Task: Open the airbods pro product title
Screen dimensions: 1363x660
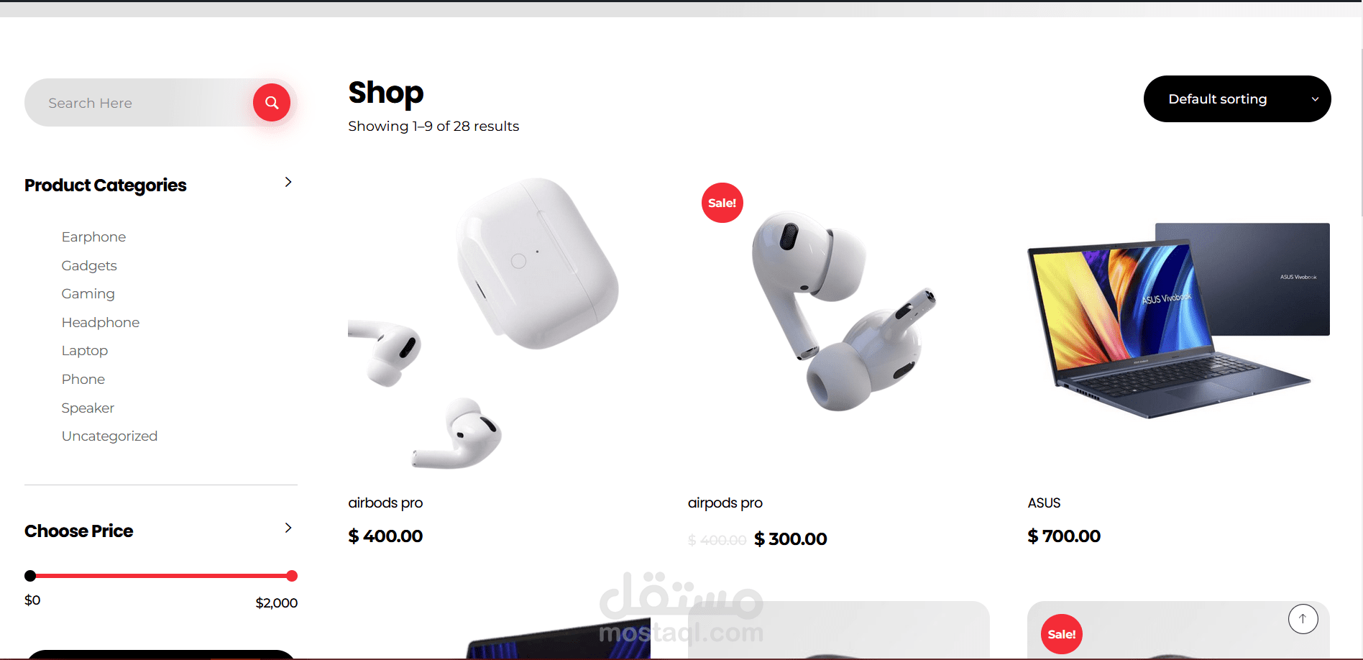Action: pyautogui.click(x=385, y=503)
